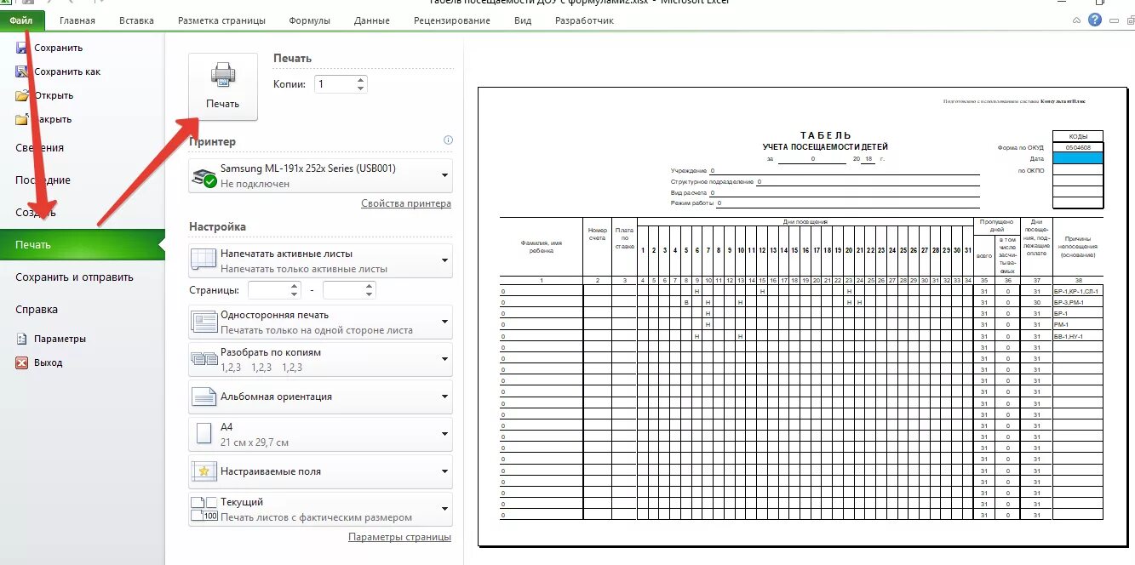Click the БВ-1,НУ-1 cell in preview

(x=1078, y=336)
